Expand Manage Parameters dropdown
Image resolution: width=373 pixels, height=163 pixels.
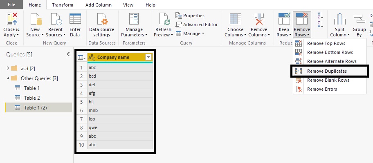tap(146, 35)
